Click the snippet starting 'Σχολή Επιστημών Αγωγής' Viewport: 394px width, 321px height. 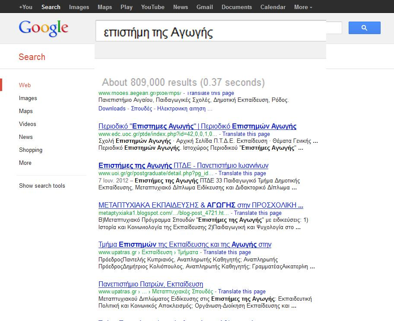(x=208, y=144)
